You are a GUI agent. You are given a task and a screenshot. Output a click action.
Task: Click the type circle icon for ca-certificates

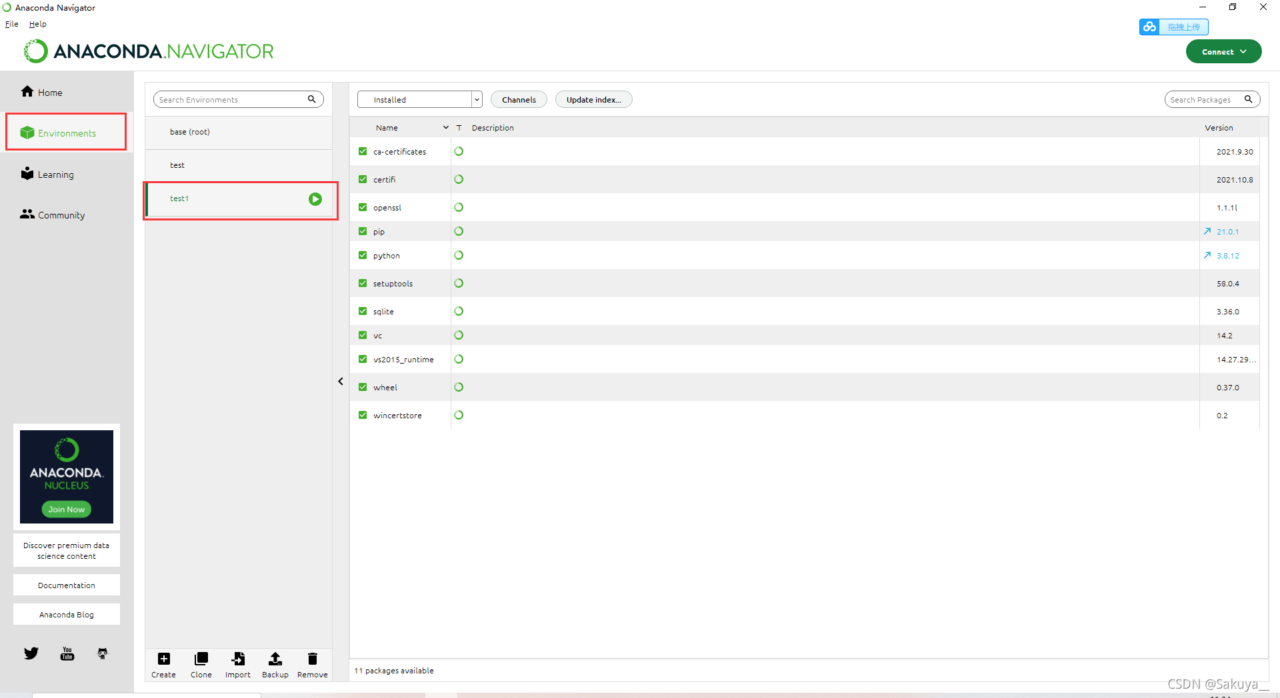(x=459, y=151)
